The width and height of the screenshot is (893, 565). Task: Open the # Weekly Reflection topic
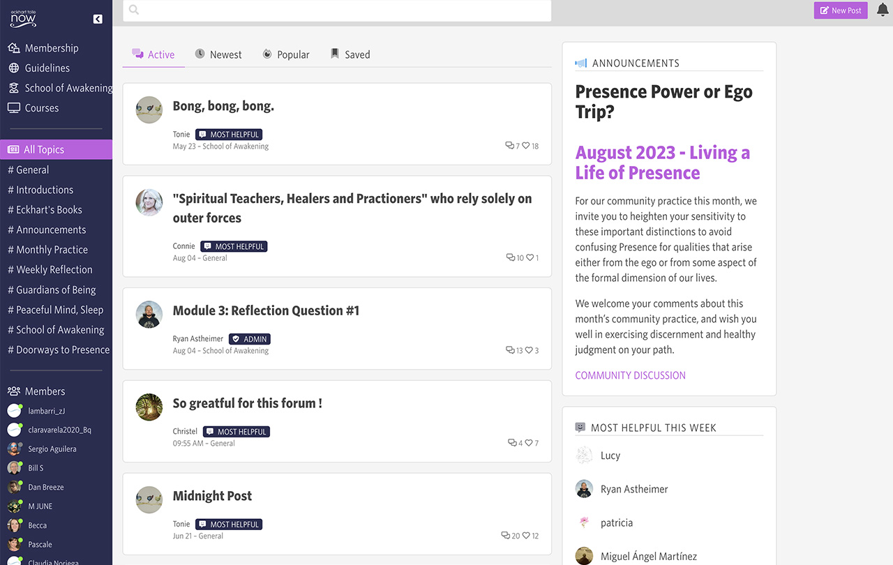[x=50, y=269]
